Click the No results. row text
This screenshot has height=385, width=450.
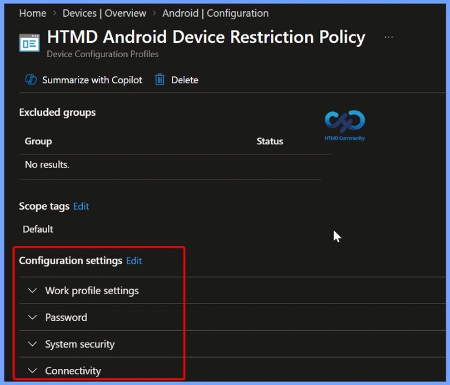pos(47,165)
